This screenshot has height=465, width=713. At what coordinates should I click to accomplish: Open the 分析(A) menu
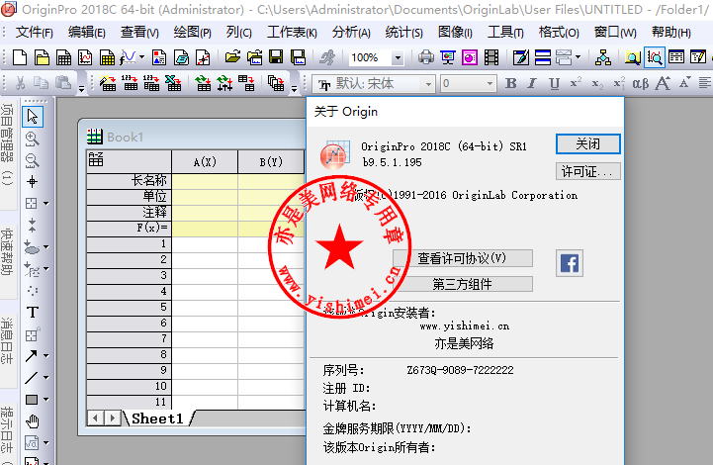(x=351, y=33)
